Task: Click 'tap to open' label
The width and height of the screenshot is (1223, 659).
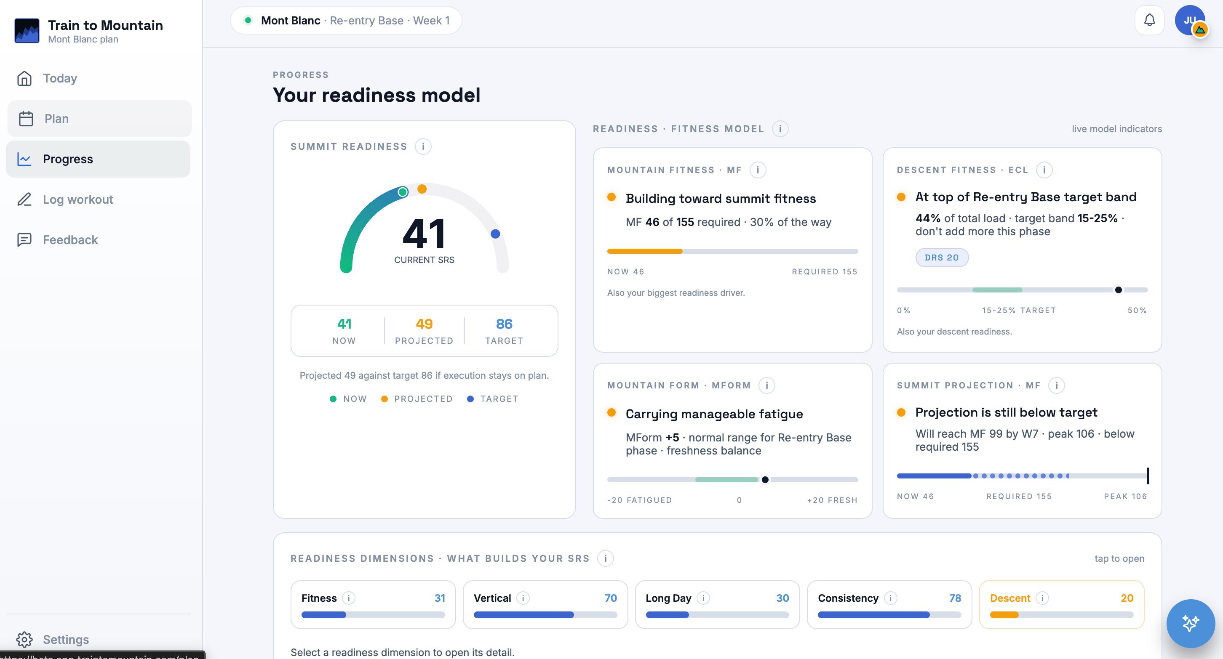Action: [1119, 558]
